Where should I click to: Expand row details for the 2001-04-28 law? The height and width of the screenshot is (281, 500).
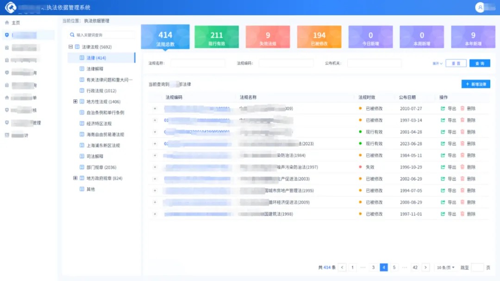coord(155,132)
